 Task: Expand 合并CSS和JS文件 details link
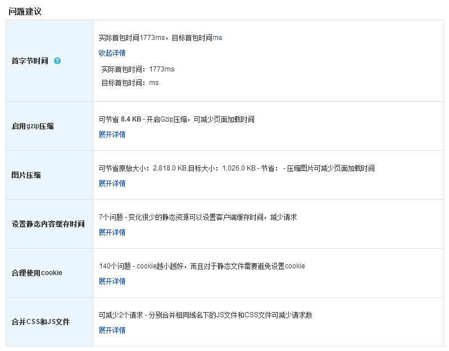tap(112, 330)
